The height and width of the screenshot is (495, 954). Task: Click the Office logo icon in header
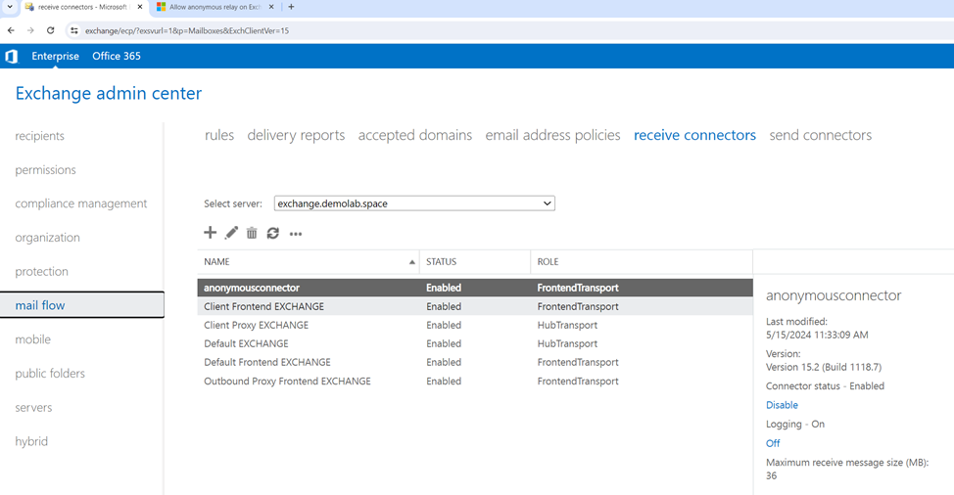click(12, 57)
